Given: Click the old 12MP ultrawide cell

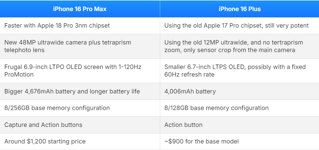Looking at the screenshot, I should [x=234, y=46].
